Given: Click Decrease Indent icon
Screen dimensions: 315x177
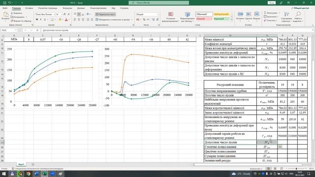Looking at the screenshot, I should (x=88, y=20).
